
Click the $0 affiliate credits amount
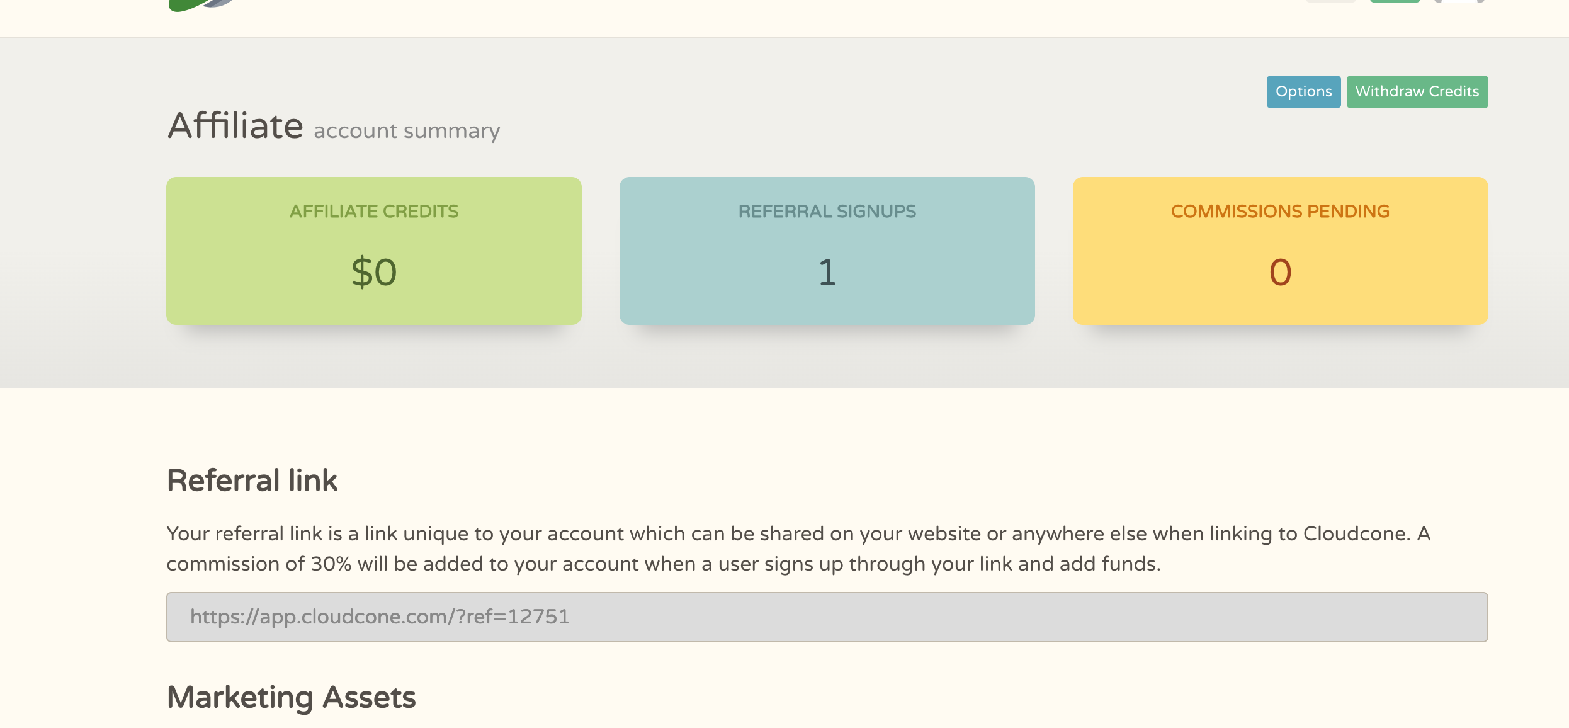374,272
